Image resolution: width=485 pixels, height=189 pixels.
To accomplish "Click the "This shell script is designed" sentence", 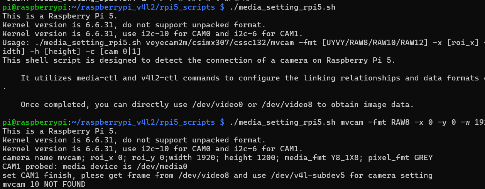I will [x=69, y=60].
